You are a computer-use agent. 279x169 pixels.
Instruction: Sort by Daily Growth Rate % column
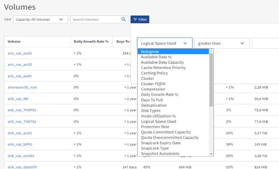(91, 42)
